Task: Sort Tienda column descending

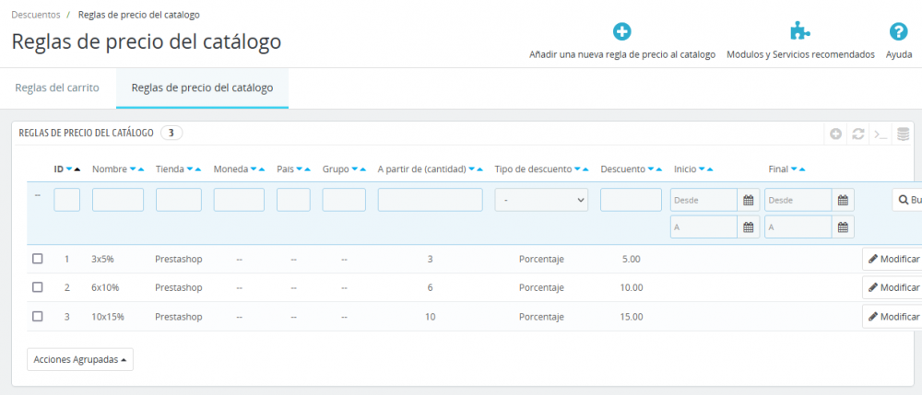Action: coord(190,169)
